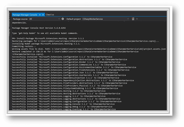Click the Logging.EventLog 3.1.1 installed line
184x127 pixels.
tap(64, 109)
